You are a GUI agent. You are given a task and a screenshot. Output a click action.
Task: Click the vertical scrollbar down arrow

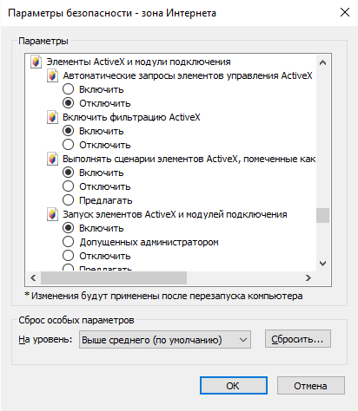click(x=322, y=264)
